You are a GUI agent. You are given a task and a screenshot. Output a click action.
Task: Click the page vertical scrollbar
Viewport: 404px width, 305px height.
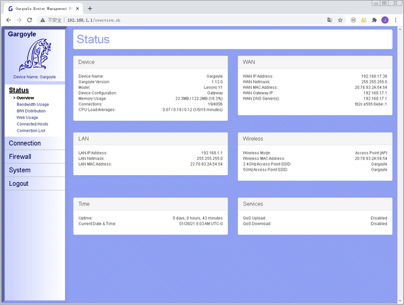coord(400,164)
